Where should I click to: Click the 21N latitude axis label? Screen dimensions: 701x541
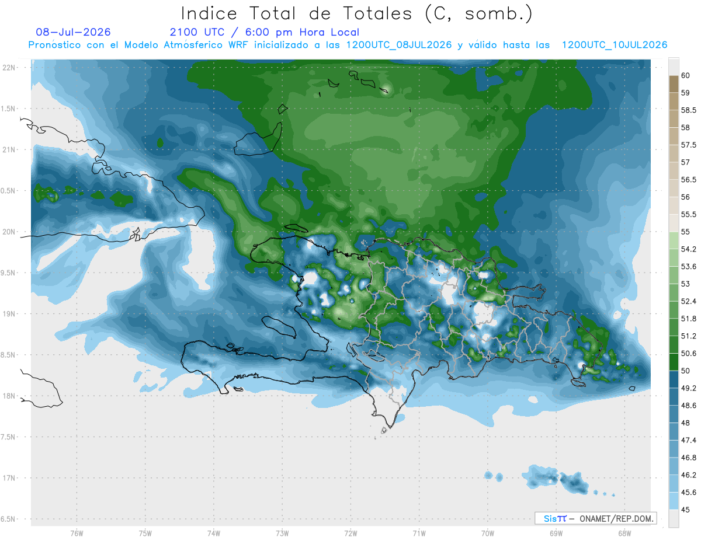(8, 149)
